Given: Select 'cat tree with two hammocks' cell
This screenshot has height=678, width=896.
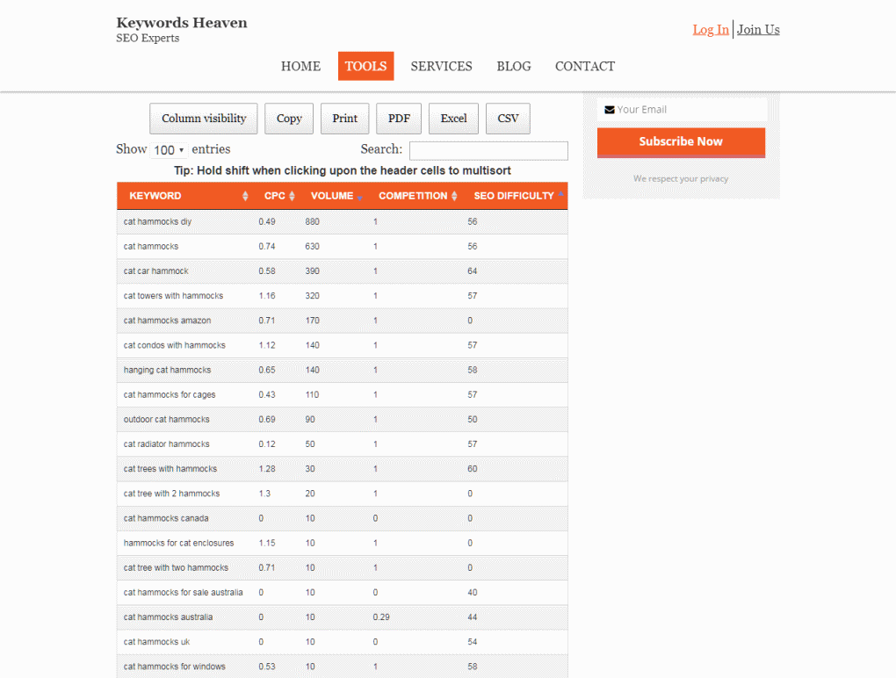Looking at the screenshot, I should click(x=176, y=567).
